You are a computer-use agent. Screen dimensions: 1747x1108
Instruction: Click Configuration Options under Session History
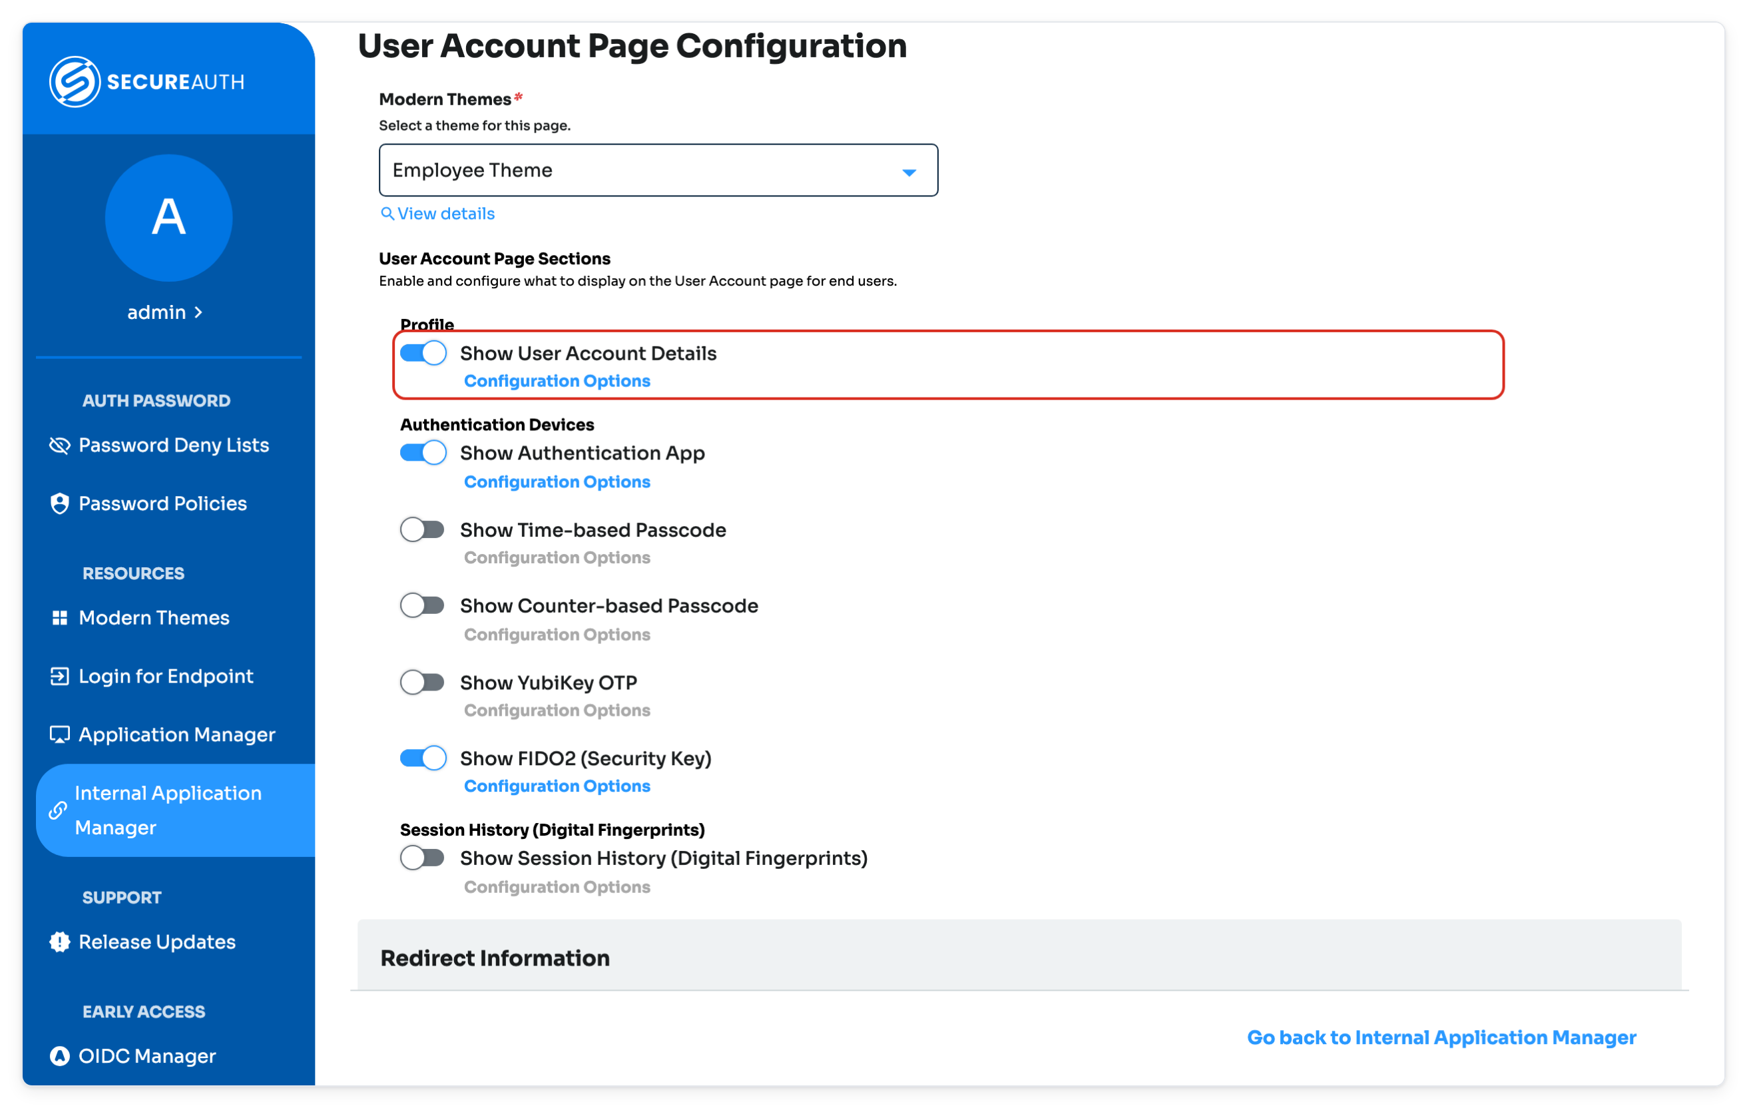coord(557,887)
